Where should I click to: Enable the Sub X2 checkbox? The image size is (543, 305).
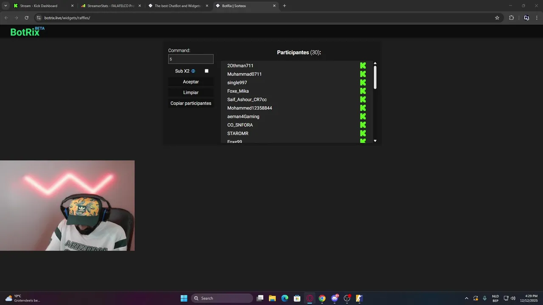click(207, 71)
